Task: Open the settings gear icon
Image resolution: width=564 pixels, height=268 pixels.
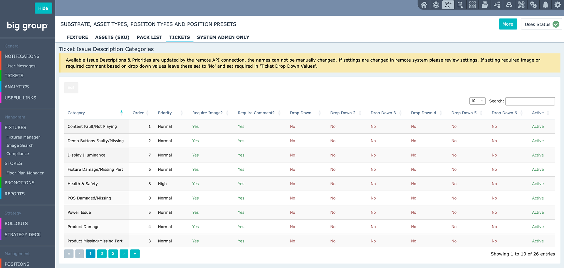Action: click(x=558, y=5)
